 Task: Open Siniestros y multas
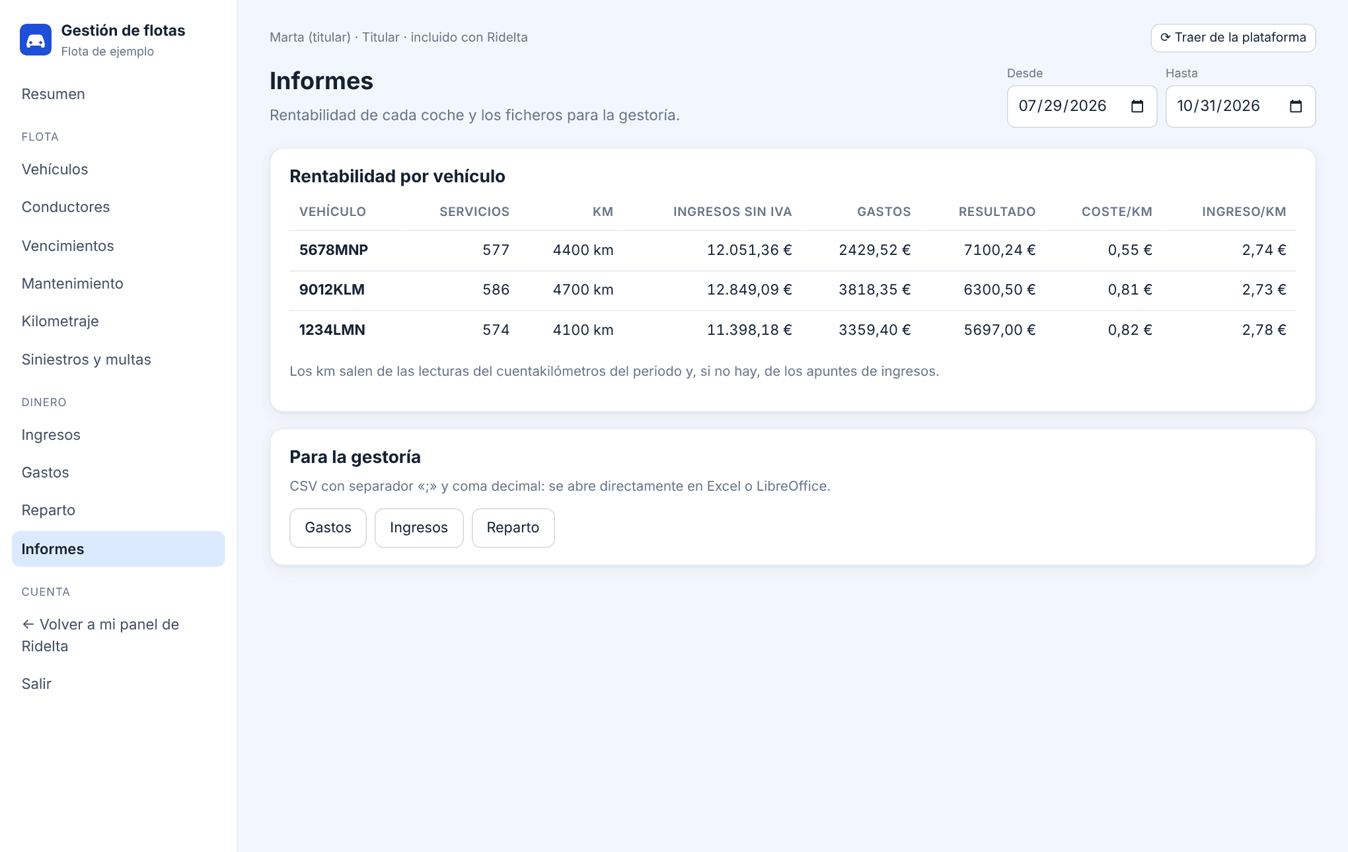118,359
